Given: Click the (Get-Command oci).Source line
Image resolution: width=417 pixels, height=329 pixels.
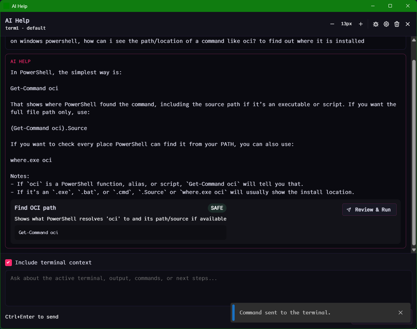Looking at the screenshot, I should [49, 128].
